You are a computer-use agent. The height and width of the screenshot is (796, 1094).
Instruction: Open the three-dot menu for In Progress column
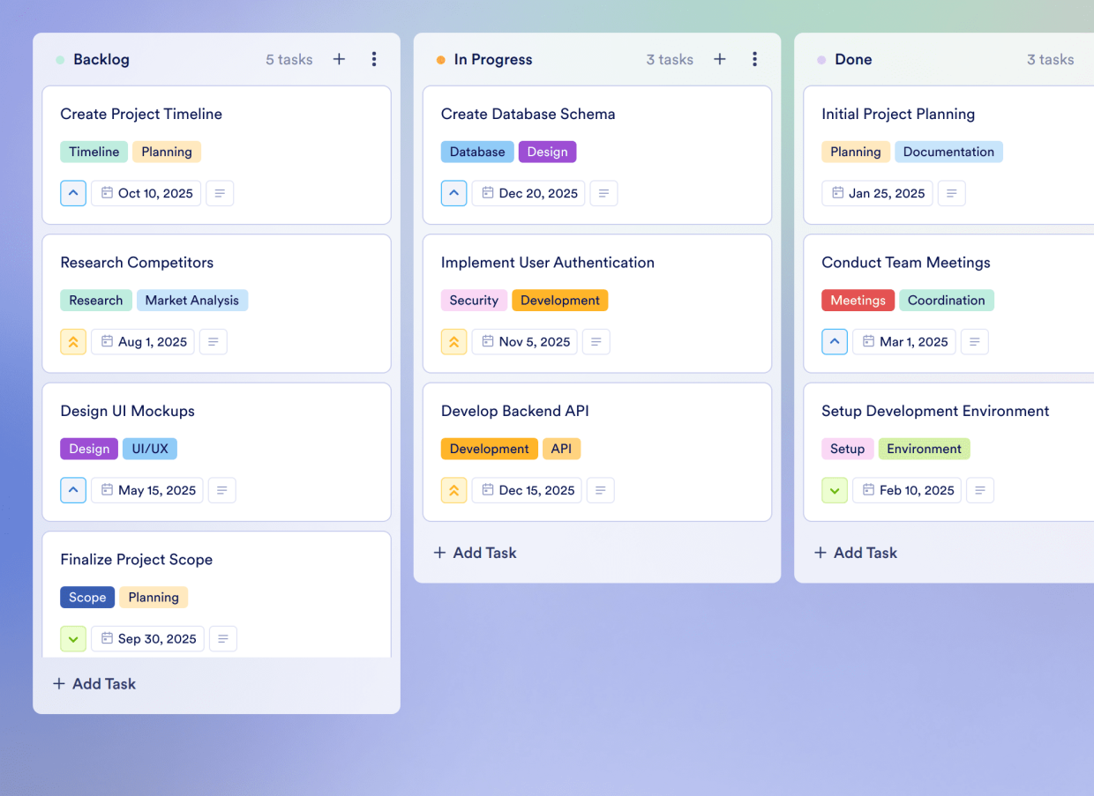coord(755,59)
